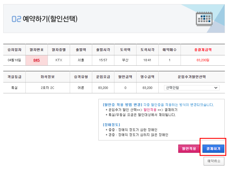Click the 열차번호 column header
This screenshot has width=232, height=184.
click(37, 50)
